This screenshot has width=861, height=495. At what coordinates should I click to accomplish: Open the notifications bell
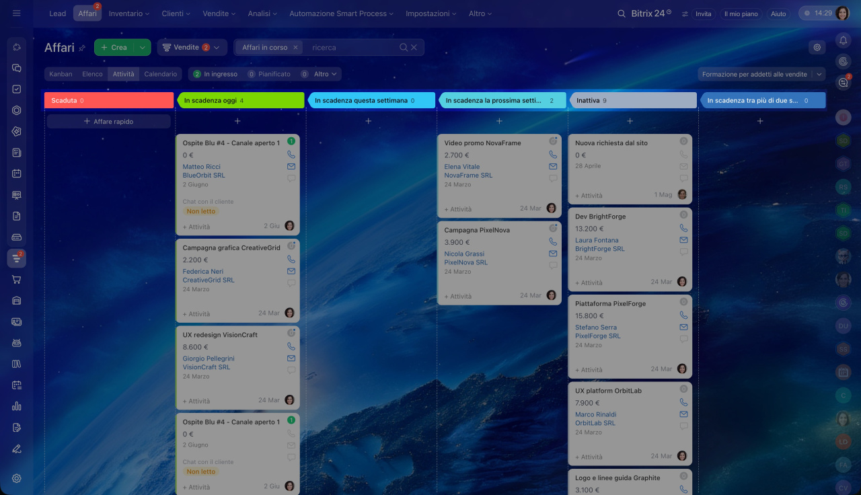[x=843, y=40]
